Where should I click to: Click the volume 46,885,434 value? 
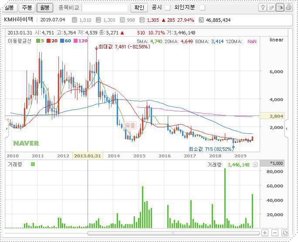(x=218, y=20)
